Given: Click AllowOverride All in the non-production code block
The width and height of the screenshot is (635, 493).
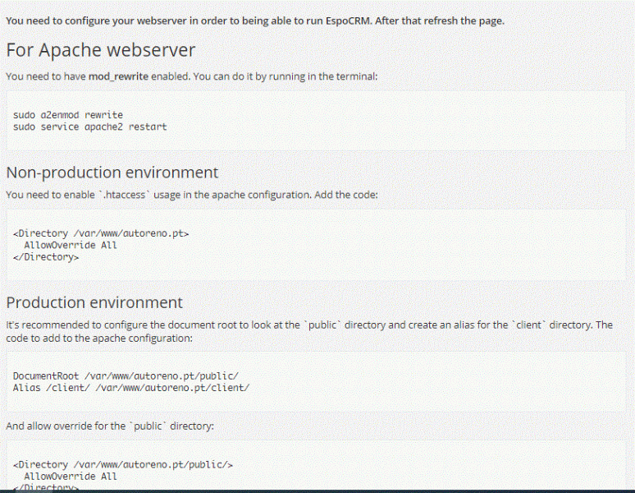Looking at the screenshot, I should [x=71, y=245].
